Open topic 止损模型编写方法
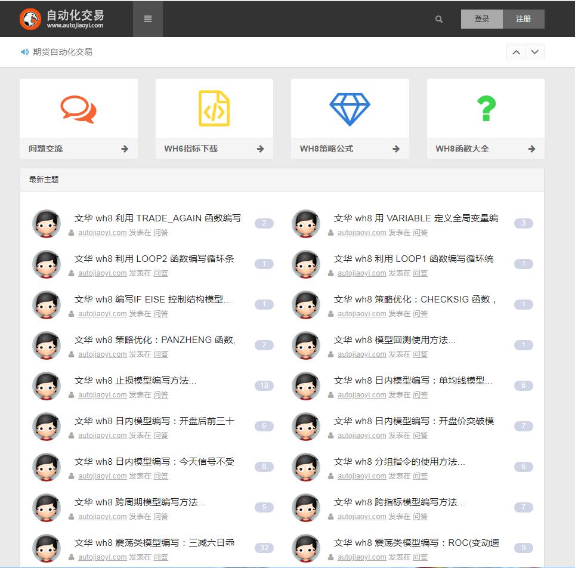The image size is (575, 568). point(135,381)
